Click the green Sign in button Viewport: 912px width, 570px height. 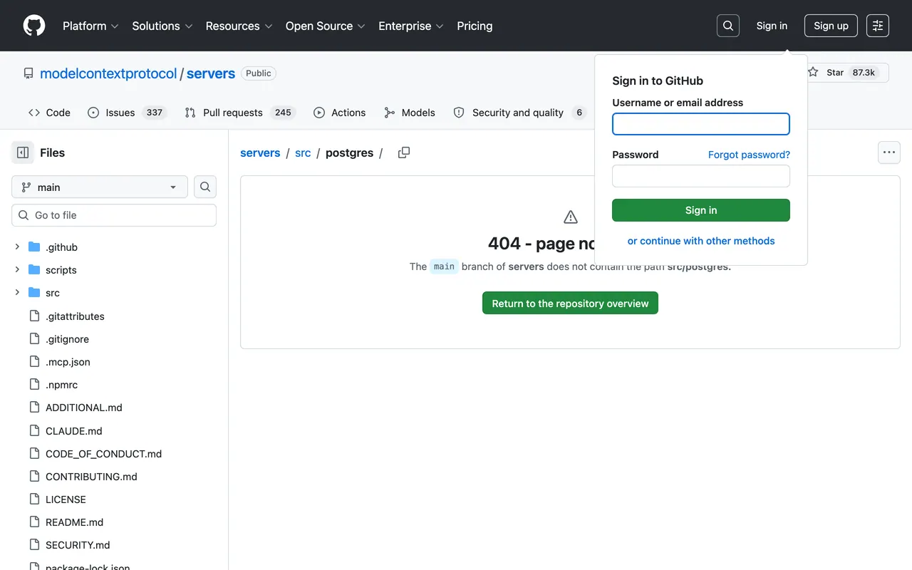[701, 210]
